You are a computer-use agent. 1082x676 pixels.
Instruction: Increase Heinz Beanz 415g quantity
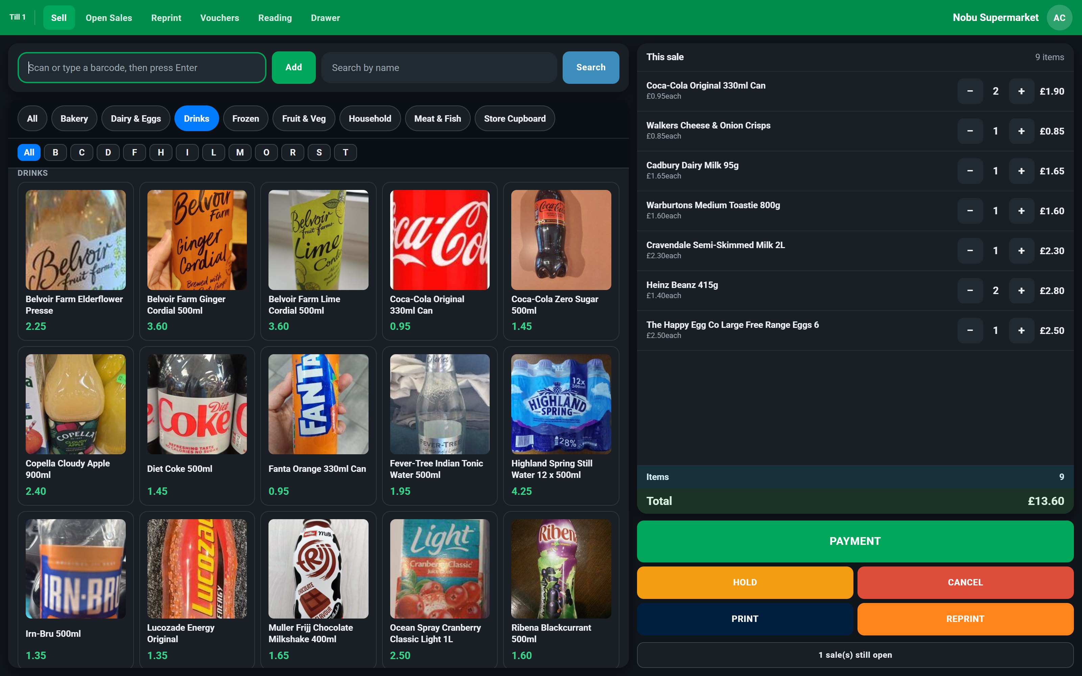(x=1021, y=291)
